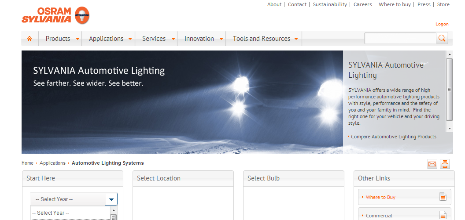Screen dimensions: 465x220
Task: Expand the Products dropdown arrow
Action: (x=77, y=39)
